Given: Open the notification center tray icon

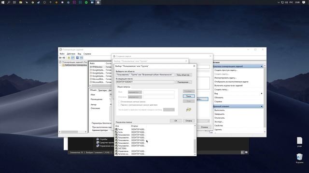Looking at the screenshot, I should (304, 2).
